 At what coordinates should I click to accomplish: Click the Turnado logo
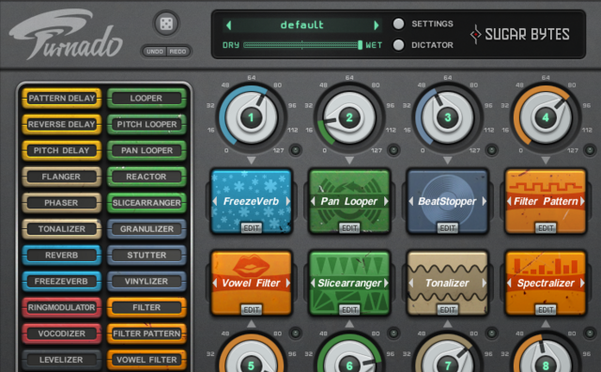point(65,35)
